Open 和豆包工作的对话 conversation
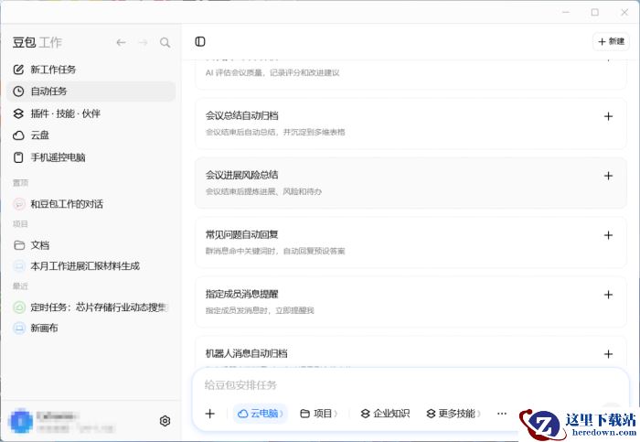This screenshot has width=640, height=442. pos(91,204)
